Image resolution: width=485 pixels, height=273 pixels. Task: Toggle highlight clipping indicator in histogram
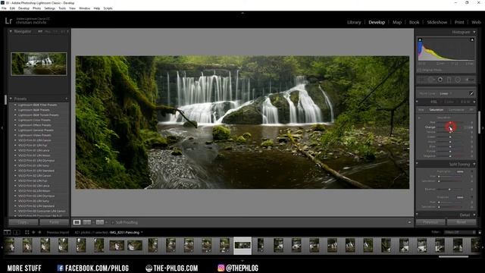(x=472, y=39)
